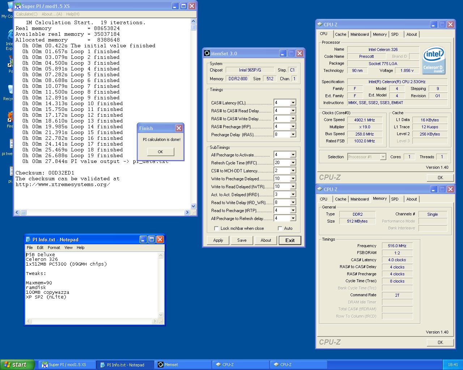
Task: Open About...(A) menu in Super PI
Action: click(x=52, y=14)
